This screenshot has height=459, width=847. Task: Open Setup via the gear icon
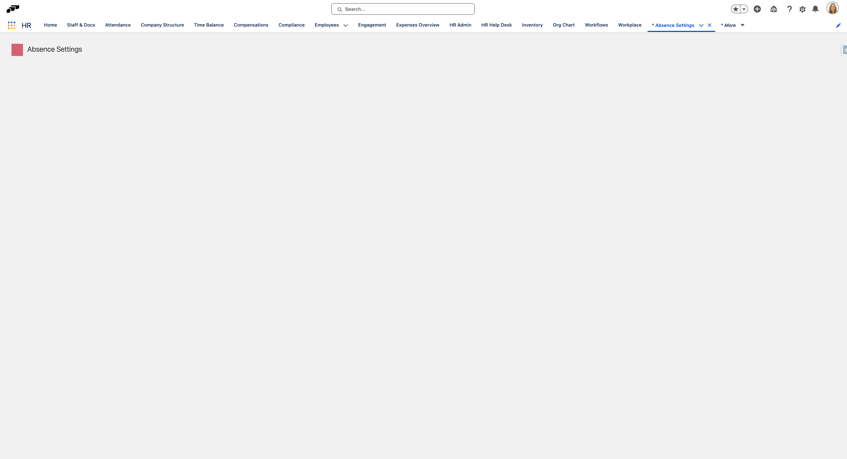(802, 9)
